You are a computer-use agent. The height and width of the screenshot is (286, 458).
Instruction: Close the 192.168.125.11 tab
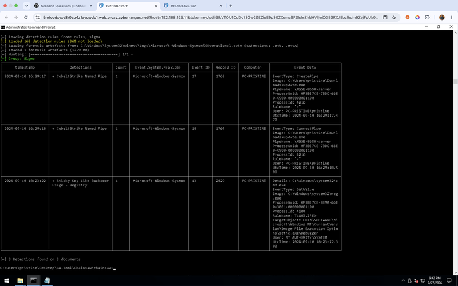coord(156,6)
